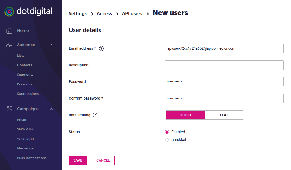Select the Disabled status radio button
This screenshot has height=170, width=291.
[167, 140]
